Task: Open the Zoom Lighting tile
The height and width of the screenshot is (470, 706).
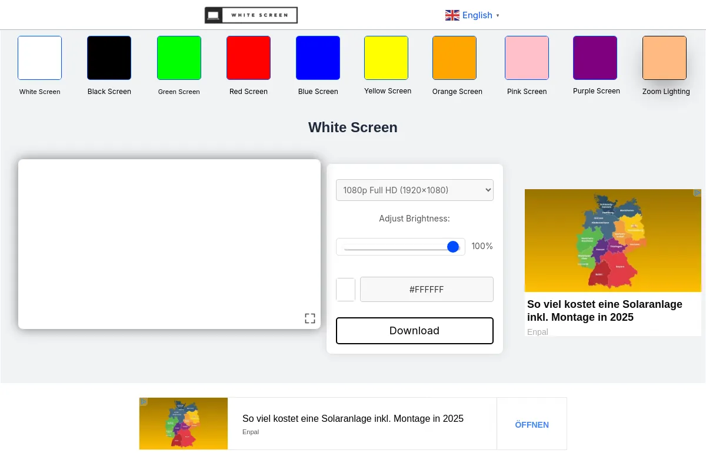Action: [x=664, y=58]
